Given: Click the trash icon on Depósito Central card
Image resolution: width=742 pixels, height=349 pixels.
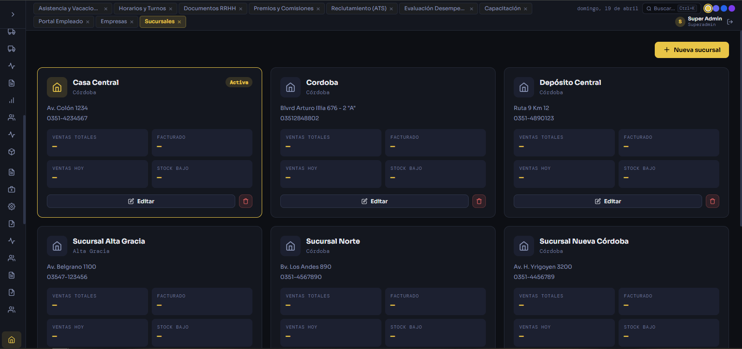Looking at the screenshot, I should 712,201.
